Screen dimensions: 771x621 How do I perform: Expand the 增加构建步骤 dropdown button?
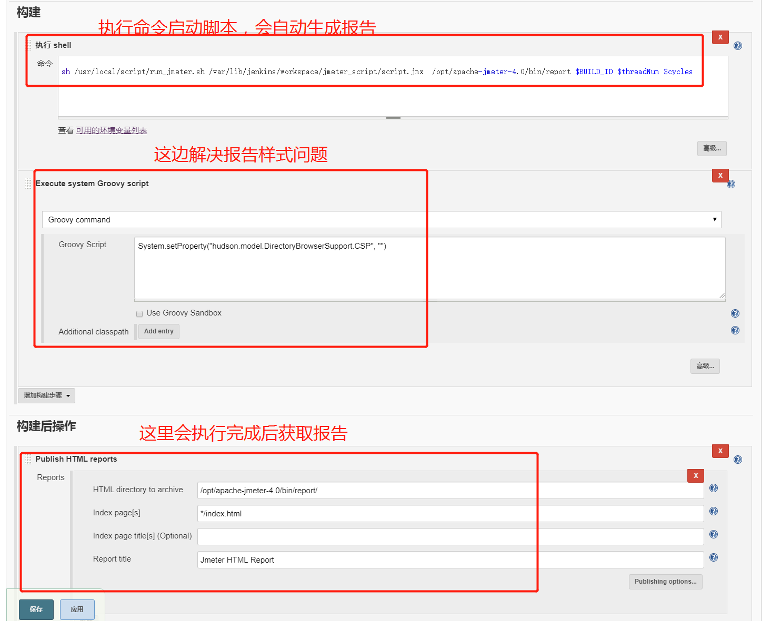pyautogui.click(x=47, y=395)
